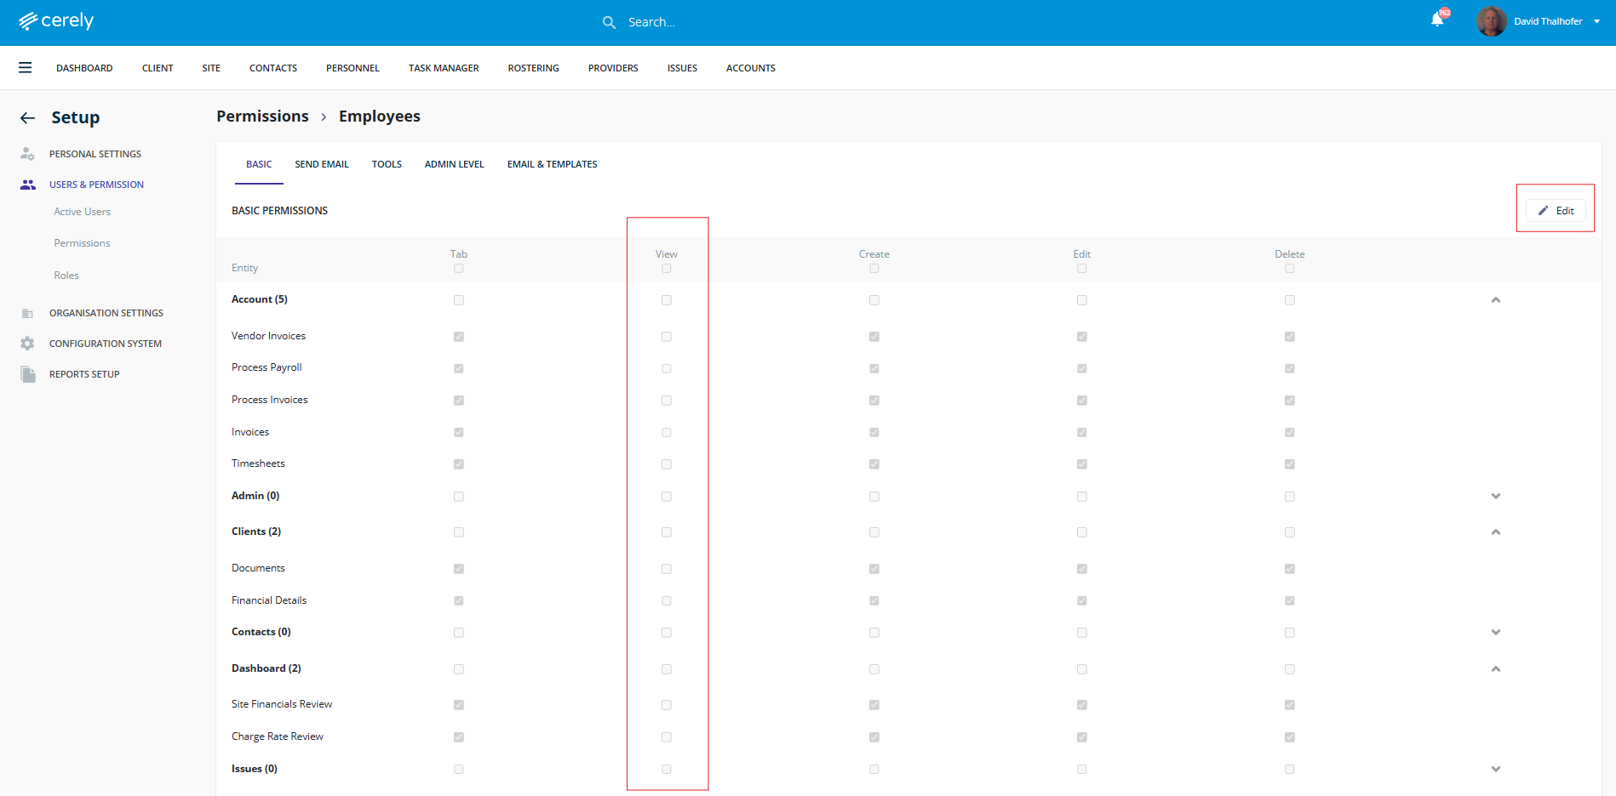Click the notifications bell icon
This screenshot has height=796, width=1616.
tap(1437, 20)
